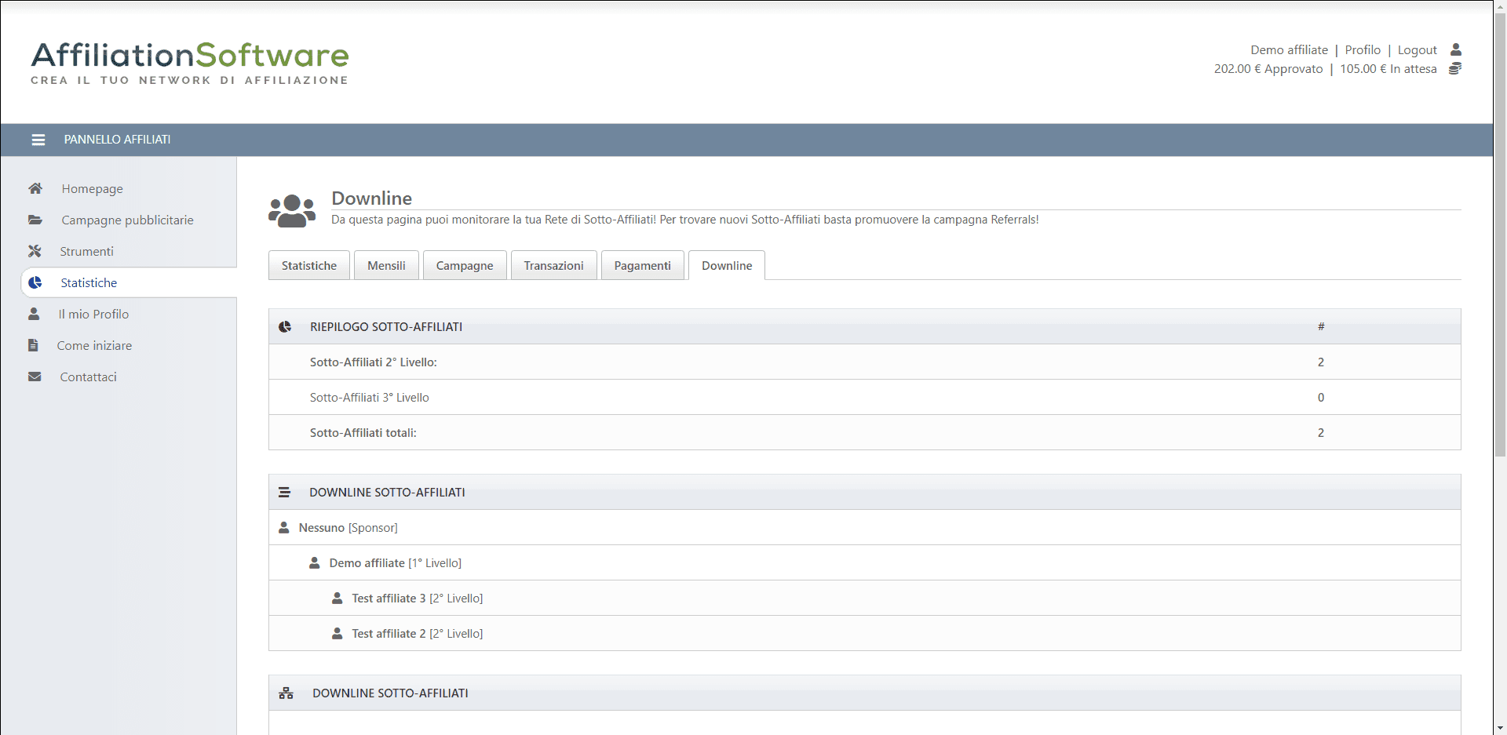1507x735 pixels.
Task: Toggle the hamburger menu in Pannello Affiliati bar
Action: pos(38,140)
